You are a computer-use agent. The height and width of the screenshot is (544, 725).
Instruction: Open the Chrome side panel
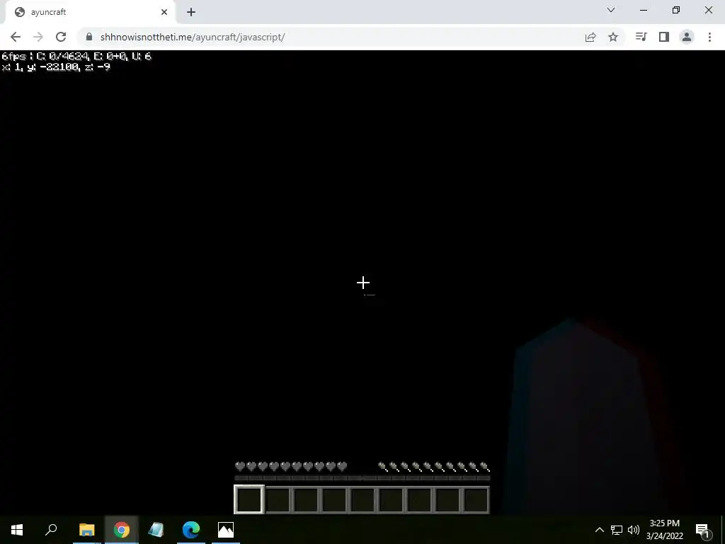pos(664,37)
